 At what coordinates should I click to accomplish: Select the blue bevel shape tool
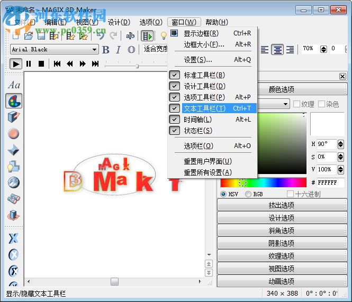click(14, 150)
